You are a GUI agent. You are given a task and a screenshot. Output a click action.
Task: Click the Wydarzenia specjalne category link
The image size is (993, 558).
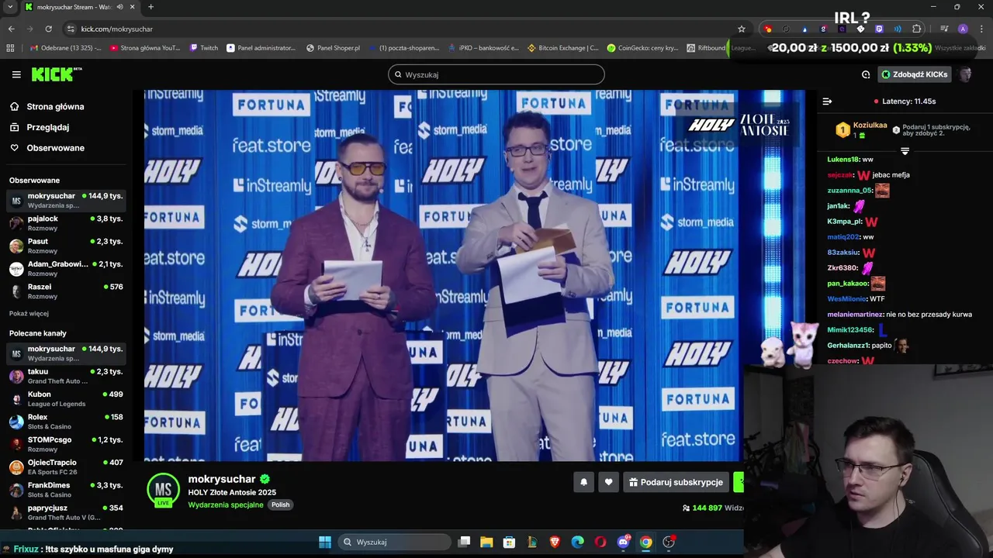226,505
